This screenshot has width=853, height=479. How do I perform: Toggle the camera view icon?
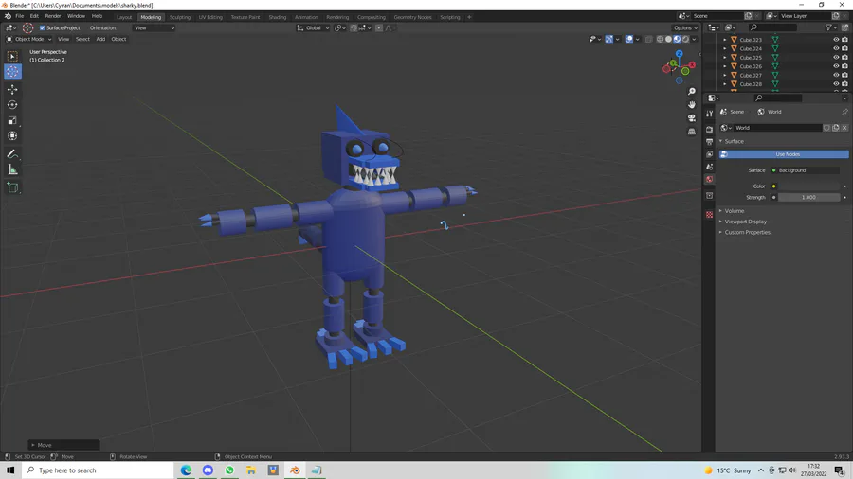[x=692, y=117]
